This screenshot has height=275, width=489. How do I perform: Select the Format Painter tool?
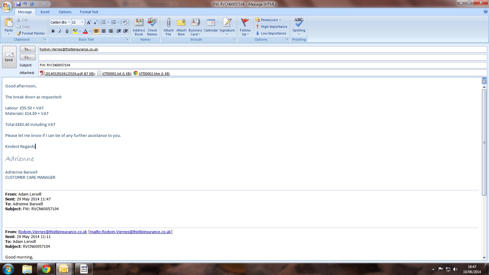point(31,33)
